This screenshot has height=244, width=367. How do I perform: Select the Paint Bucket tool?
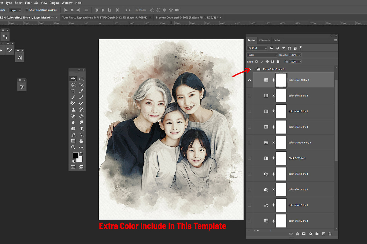click(x=81, y=116)
